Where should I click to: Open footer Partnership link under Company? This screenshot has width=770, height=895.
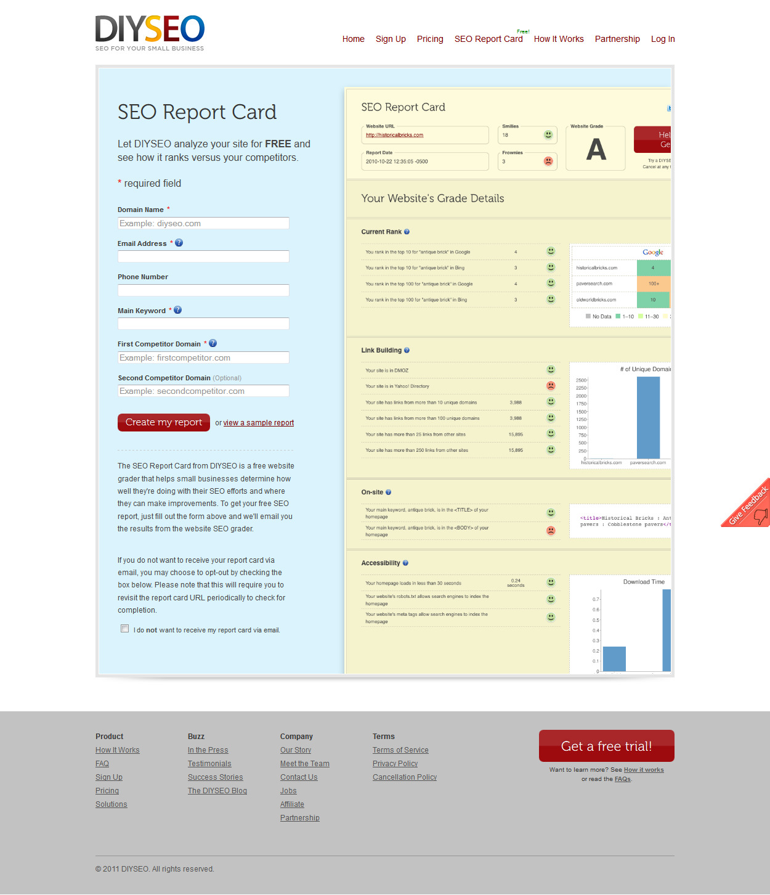tap(300, 818)
